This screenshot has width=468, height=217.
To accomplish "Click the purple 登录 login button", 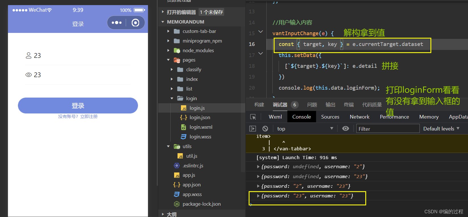I will point(78,106).
